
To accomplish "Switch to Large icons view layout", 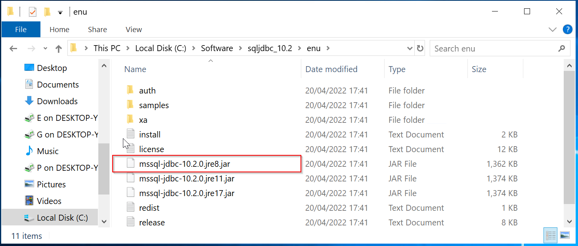I will [x=565, y=235].
